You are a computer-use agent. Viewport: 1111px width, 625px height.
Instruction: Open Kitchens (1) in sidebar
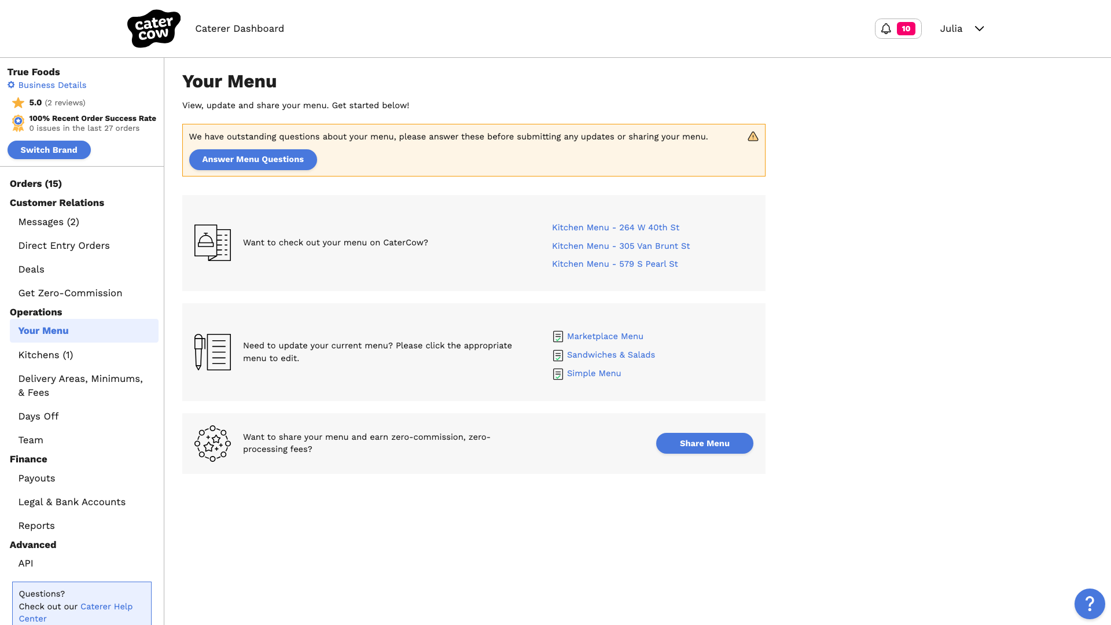pos(46,355)
